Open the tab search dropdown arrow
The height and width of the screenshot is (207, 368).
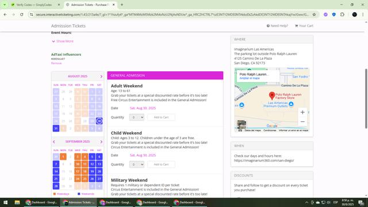5,5
